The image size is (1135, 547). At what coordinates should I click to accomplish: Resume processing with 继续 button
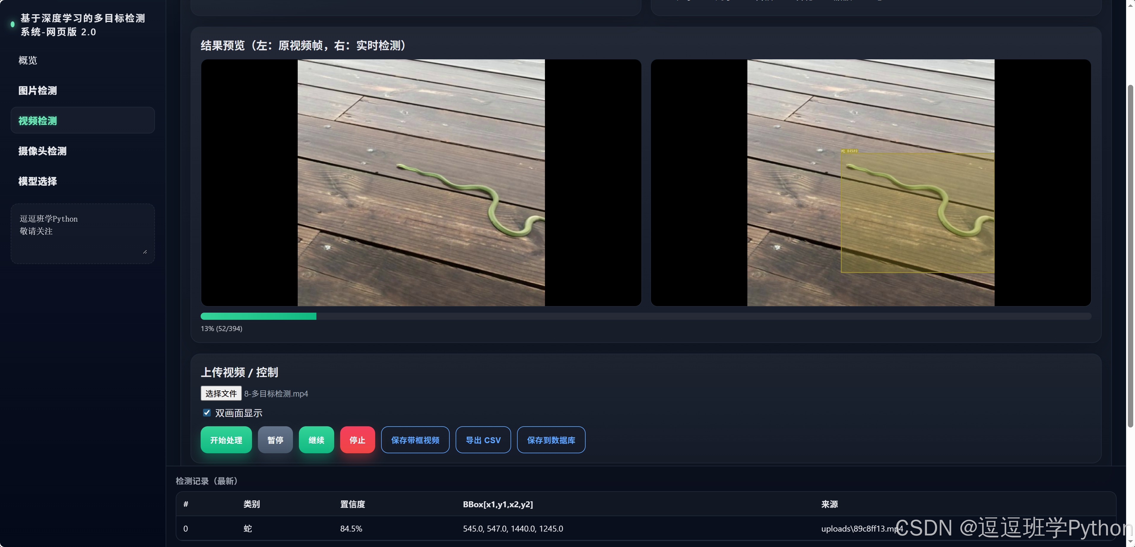[x=316, y=440]
